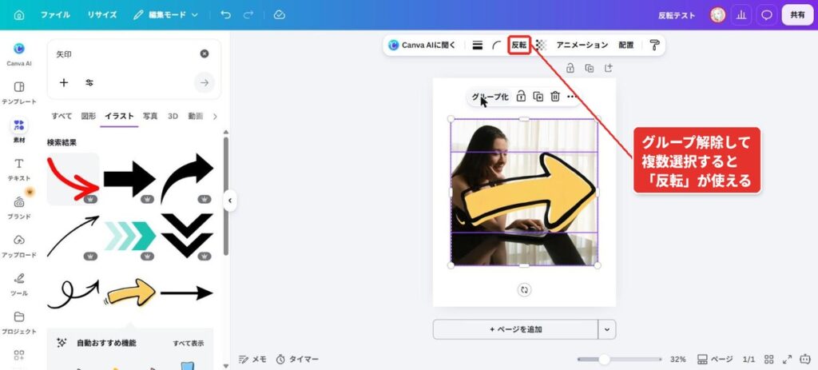Open the search filter settings icon
This screenshot has width=818, height=370.
pos(89,82)
